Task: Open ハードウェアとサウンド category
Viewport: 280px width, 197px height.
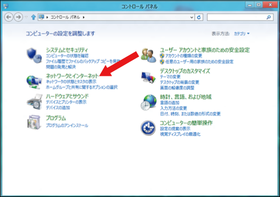Action: 67,96
